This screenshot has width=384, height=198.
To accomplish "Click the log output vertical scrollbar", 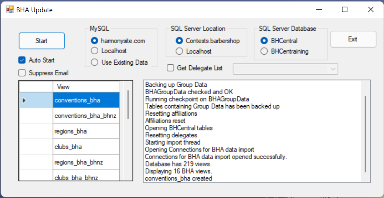I will [365, 134].
